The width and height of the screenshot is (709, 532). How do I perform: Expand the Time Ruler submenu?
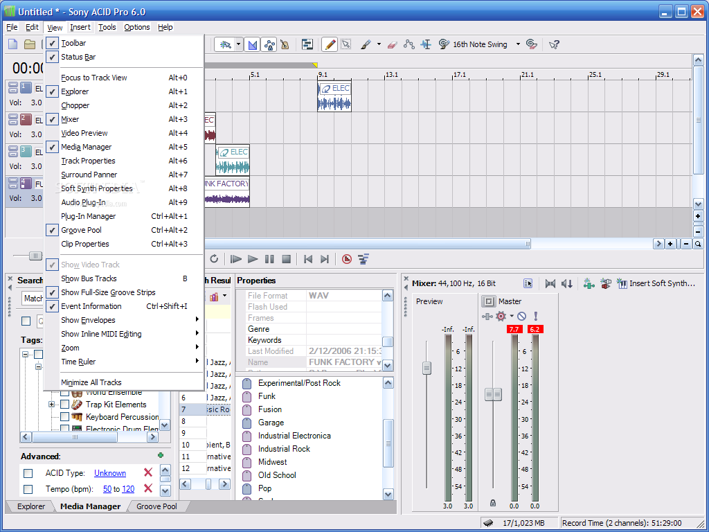123,362
